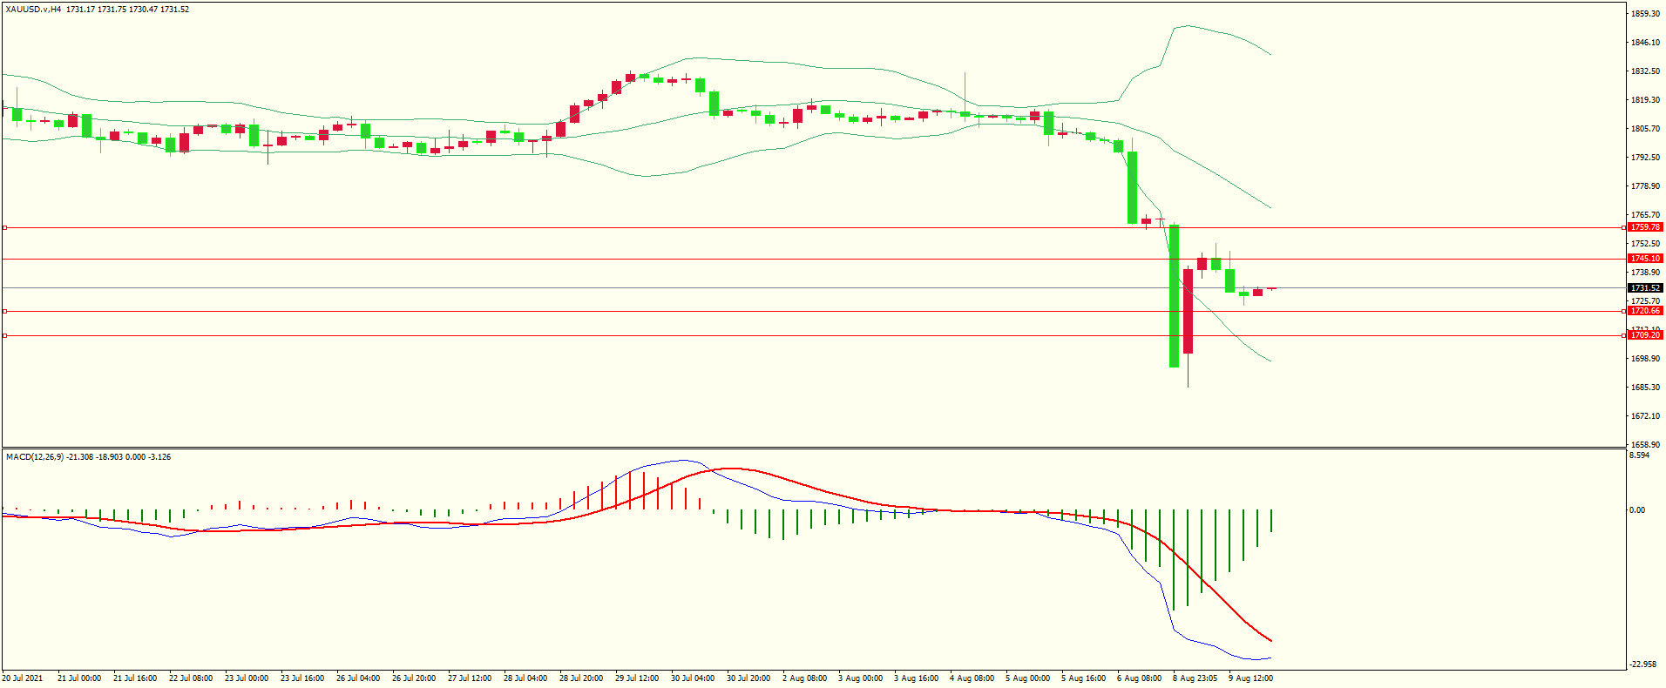This screenshot has height=688, width=1666.
Task: Click the 26 Jul 04:00 time label
Action: (x=358, y=678)
